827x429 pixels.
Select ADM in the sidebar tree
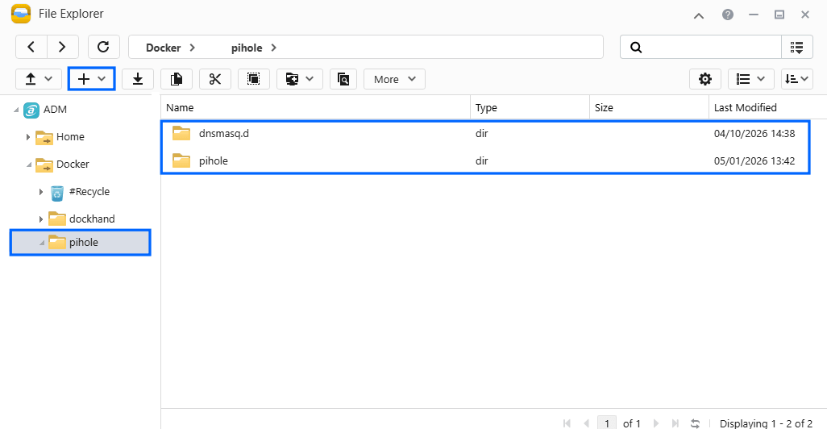[x=55, y=109]
